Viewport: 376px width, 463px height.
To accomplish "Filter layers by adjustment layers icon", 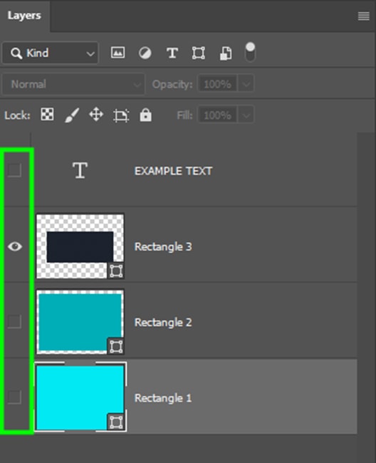I will point(145,53).
